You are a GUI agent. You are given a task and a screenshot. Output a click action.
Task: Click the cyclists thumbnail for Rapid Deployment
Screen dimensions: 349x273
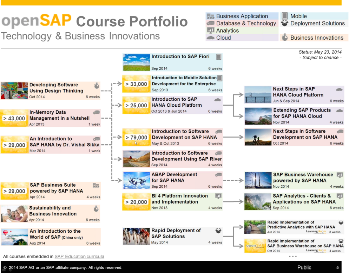coord(137,237)
